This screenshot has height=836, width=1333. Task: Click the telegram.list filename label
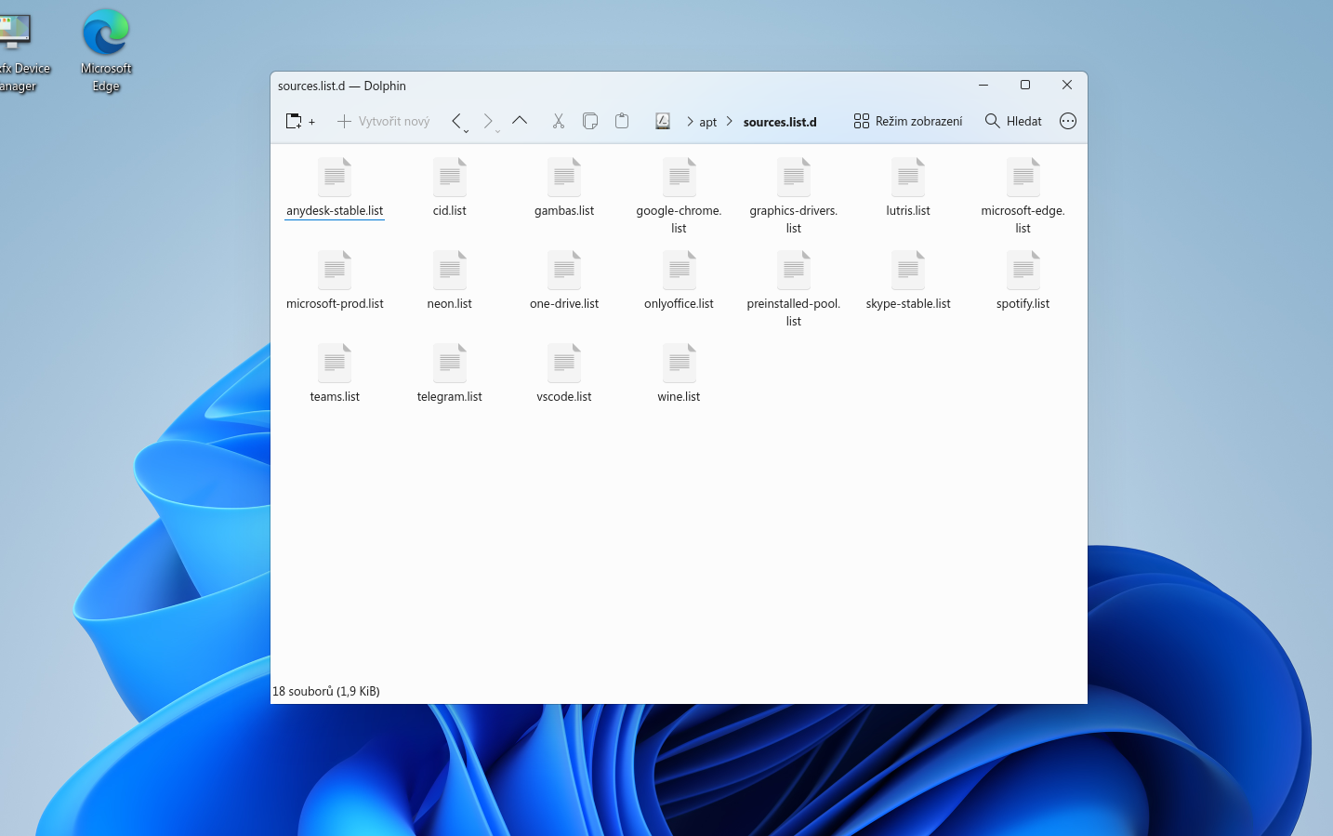450,397
